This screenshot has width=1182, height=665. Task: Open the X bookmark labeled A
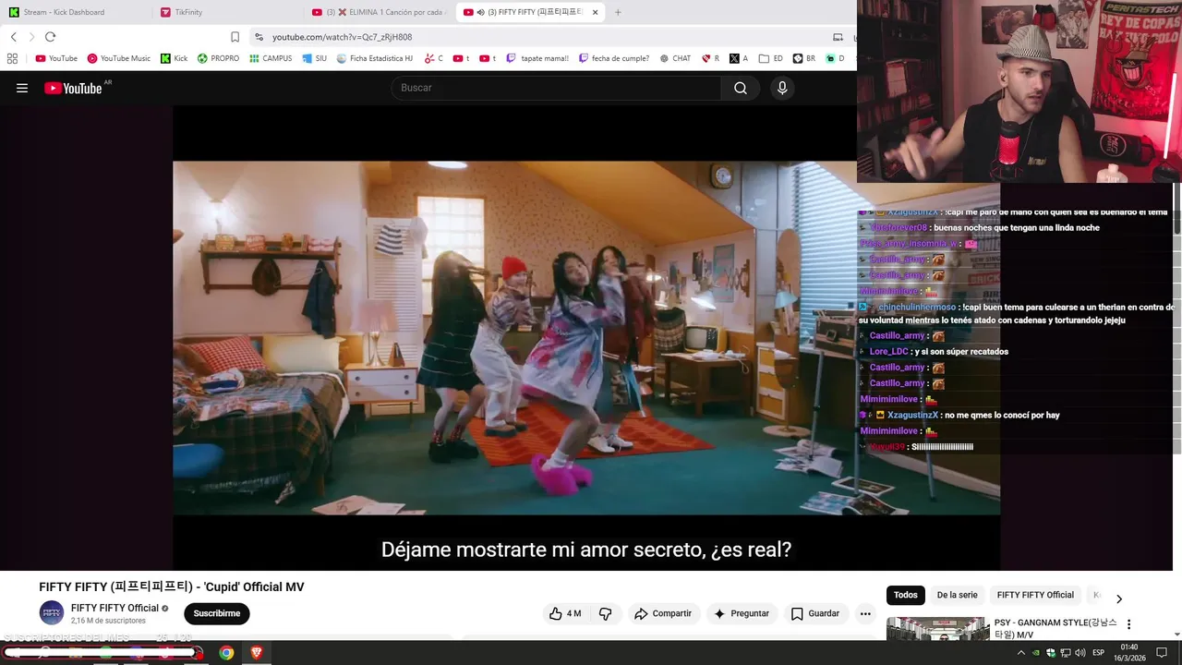click(x=739, y=58)
